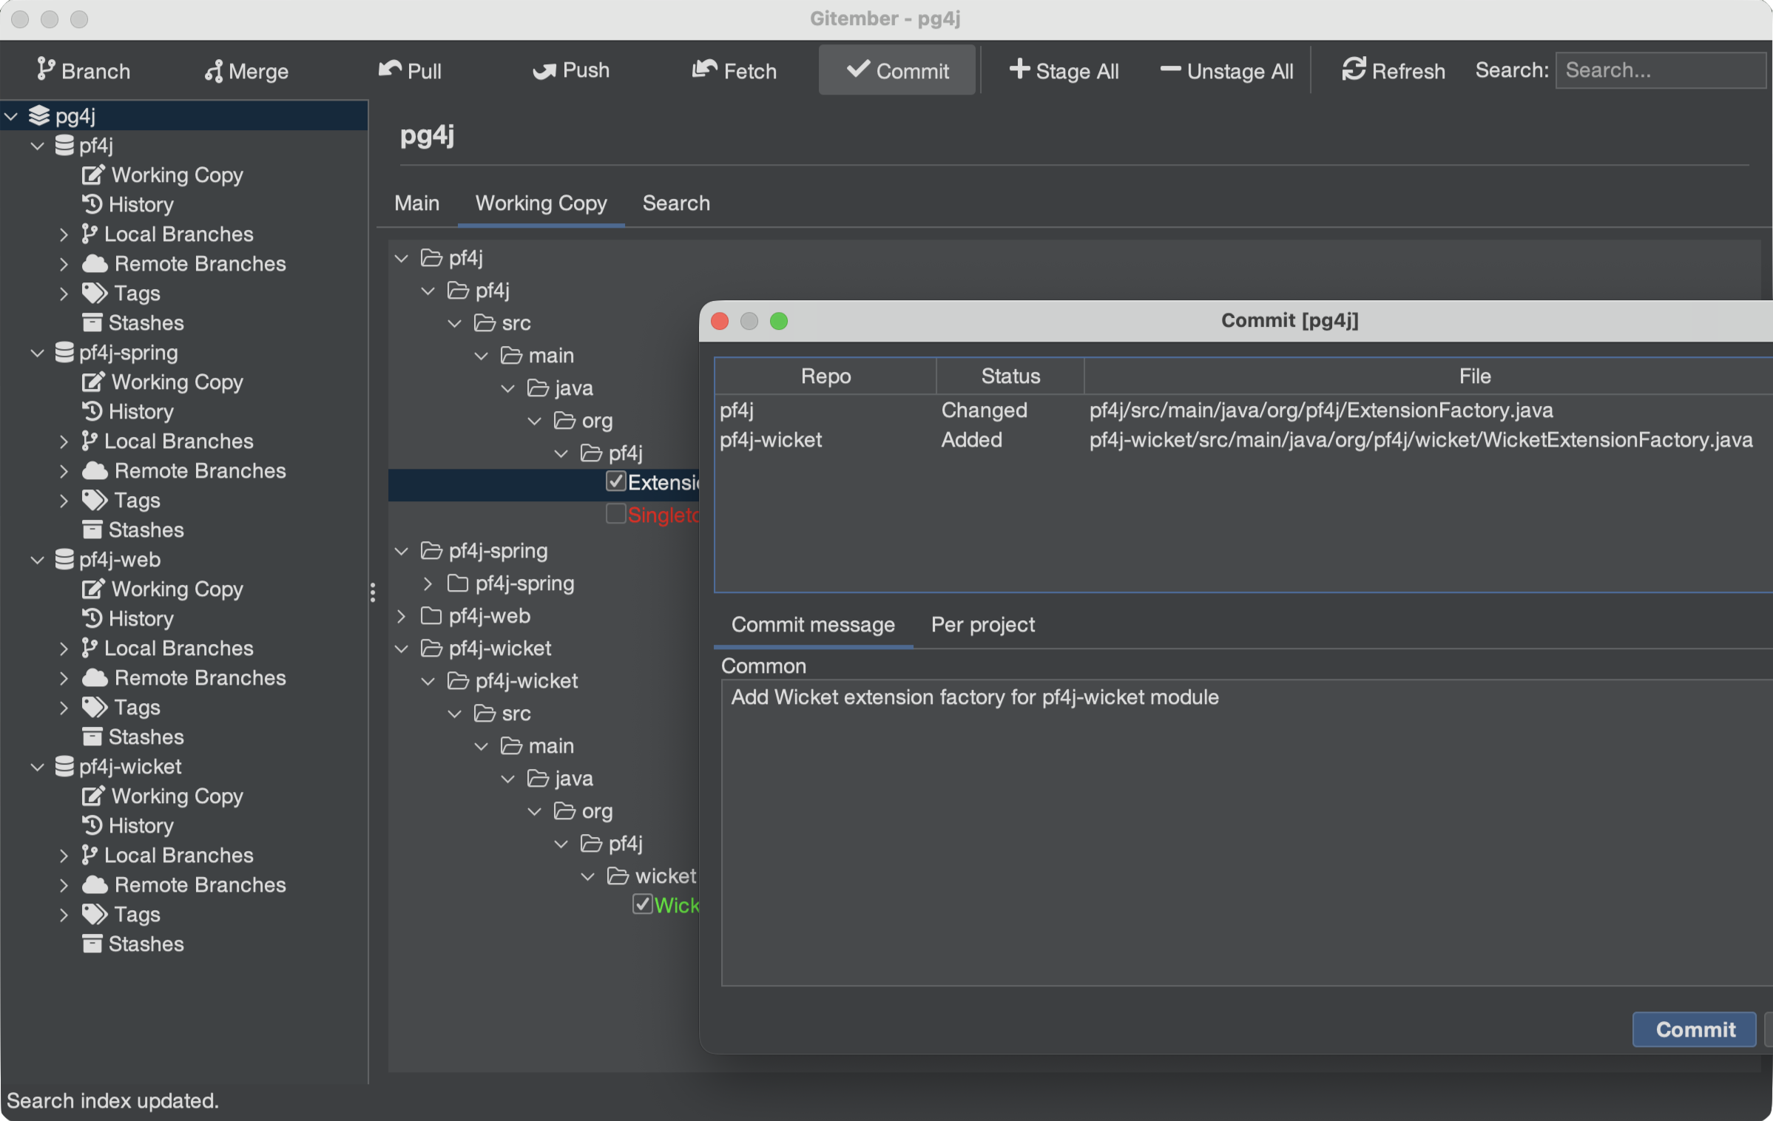This screenshot has height=1121, width=1773.
Task: Click the Commit toolbar button
Action: pyautogui.click(x=897, y=70)
